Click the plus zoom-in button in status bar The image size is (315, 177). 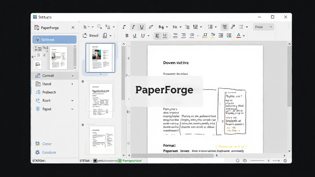[x=269, y=160]
